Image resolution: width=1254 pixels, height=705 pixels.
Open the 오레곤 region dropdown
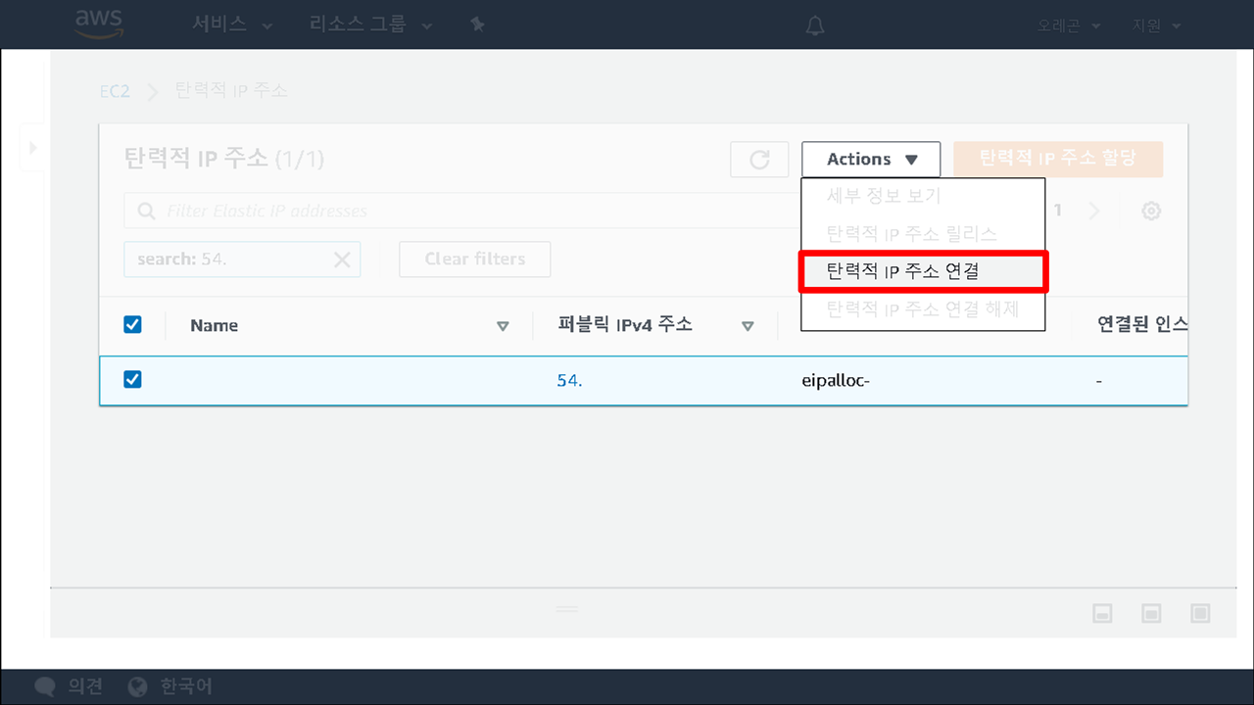point(1069,25)
